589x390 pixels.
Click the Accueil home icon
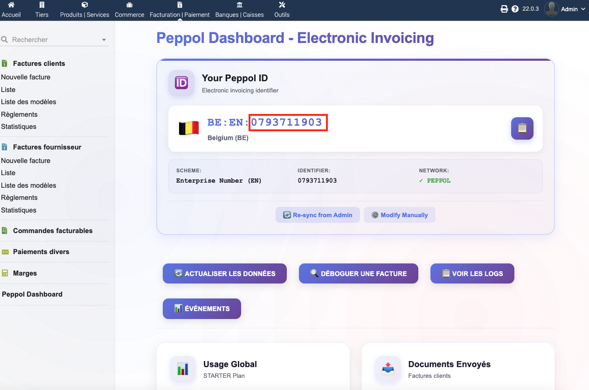(11, 5)
